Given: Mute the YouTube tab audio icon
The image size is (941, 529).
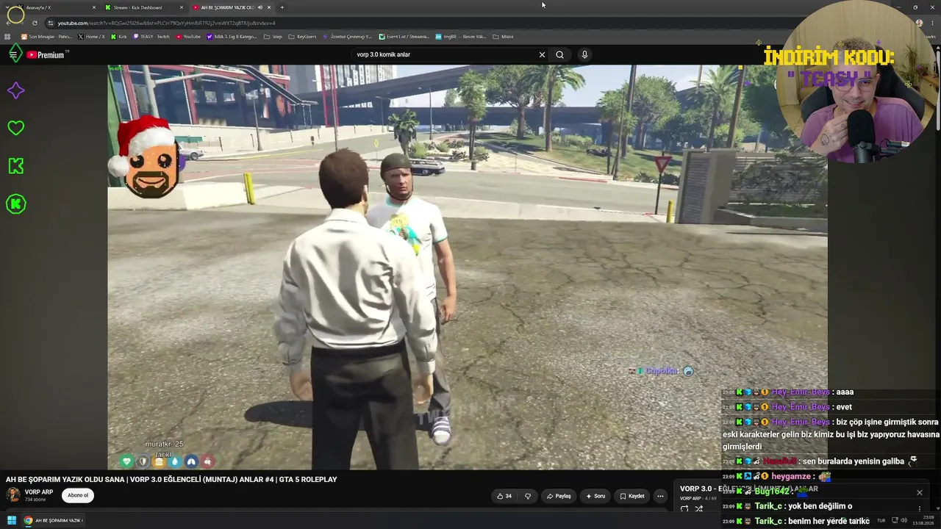Looking at the screenshot, I should [260, 7].
